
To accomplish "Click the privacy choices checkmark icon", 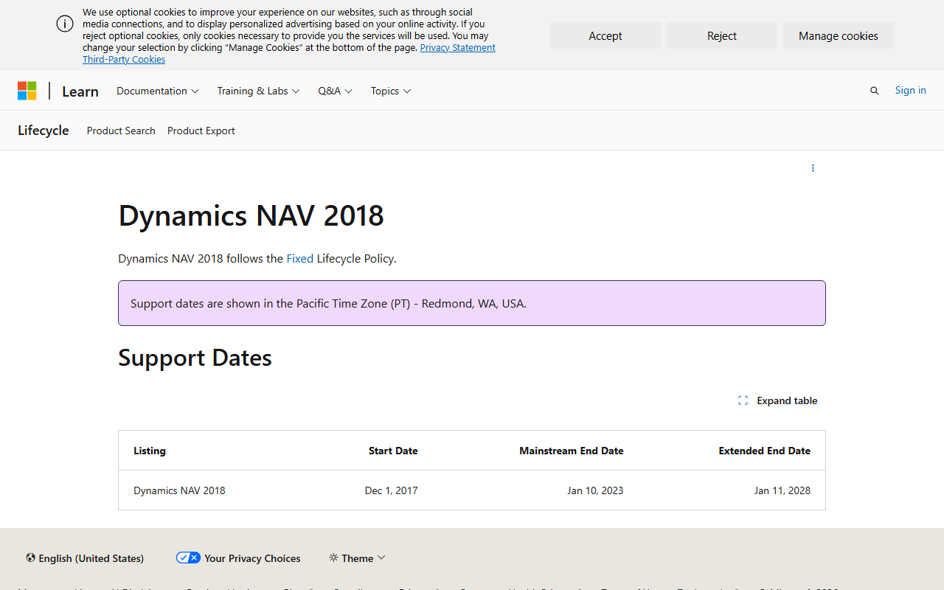I will 188,558.
